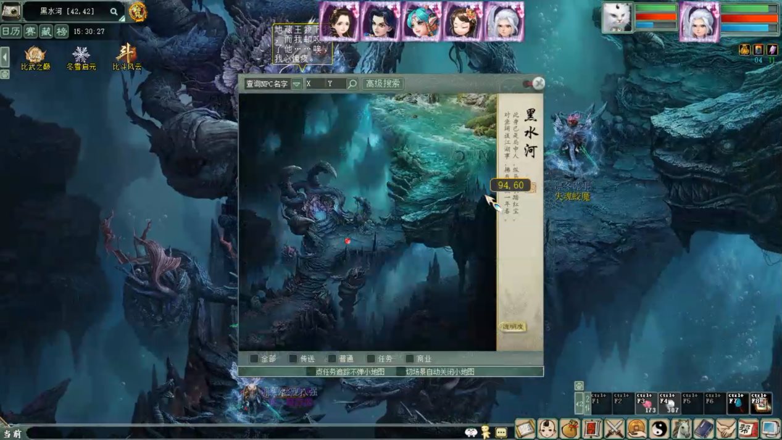
Task: Expand the 查询NPC名字 dropdown arrow
Action: pos(297,84)
